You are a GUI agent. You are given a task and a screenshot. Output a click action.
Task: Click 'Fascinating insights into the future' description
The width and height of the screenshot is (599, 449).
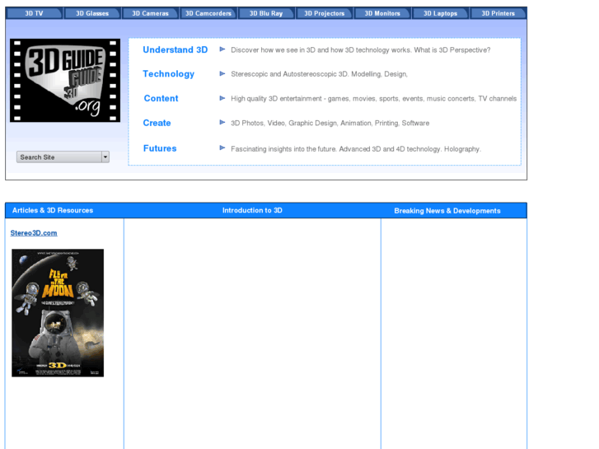[356, 149]
